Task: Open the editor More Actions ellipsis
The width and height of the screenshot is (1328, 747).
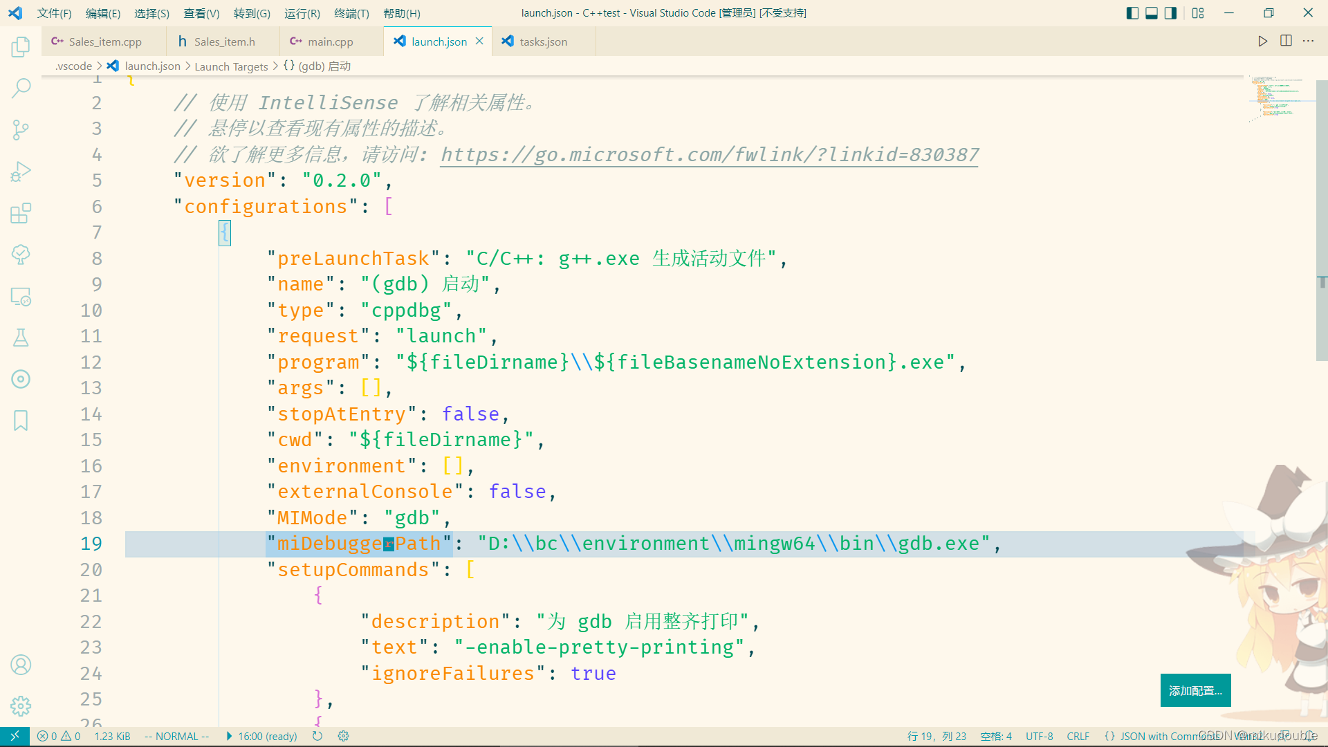Action: (x=1308, y=41)
